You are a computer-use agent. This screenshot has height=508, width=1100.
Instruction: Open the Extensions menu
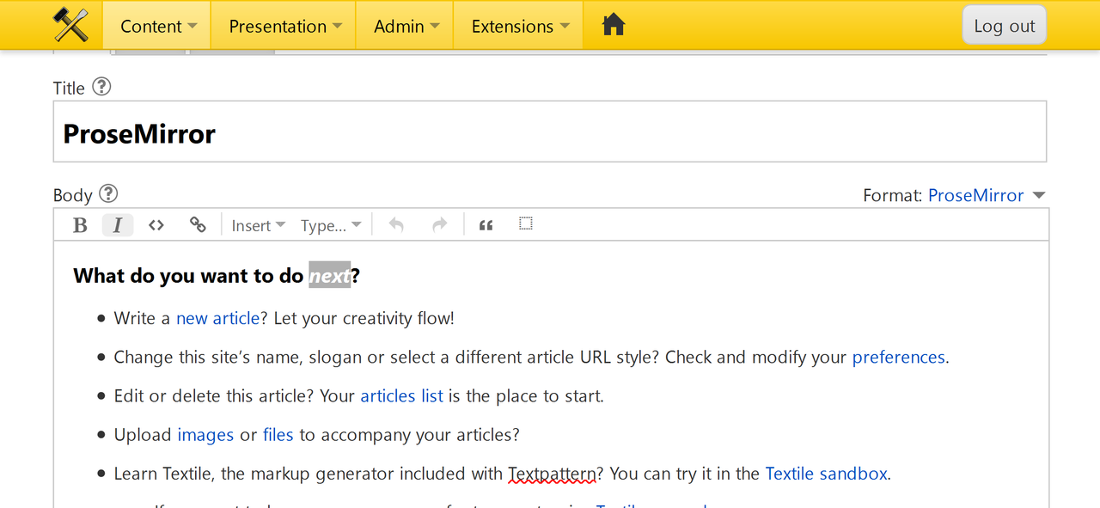point(520,26)
